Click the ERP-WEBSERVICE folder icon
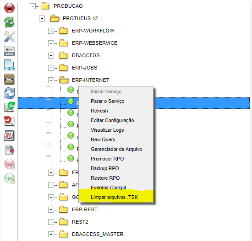The width and height of the screenshot is (252, 241). (x=63, y=43)
